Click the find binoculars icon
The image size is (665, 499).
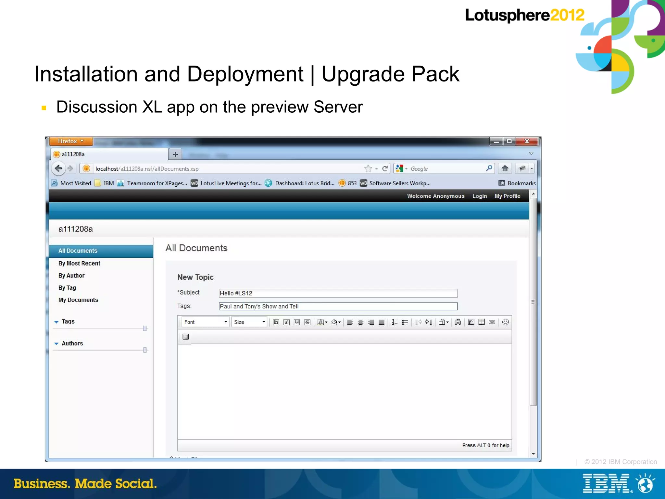[x=458, y=322]
